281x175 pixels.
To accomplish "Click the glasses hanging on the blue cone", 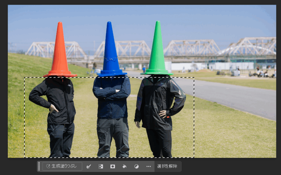I will coord(111,59).
